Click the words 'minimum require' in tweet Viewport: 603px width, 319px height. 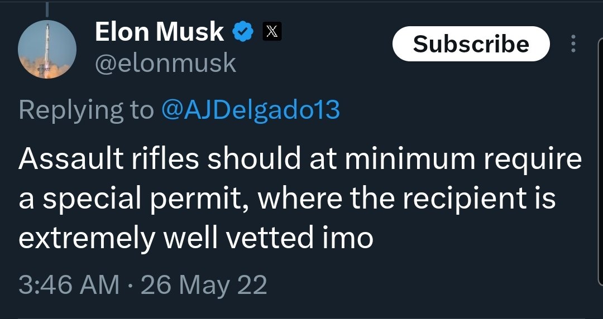click(x=463, y=159)
